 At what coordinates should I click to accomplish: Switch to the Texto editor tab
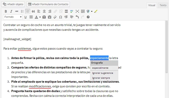[163, 5]
